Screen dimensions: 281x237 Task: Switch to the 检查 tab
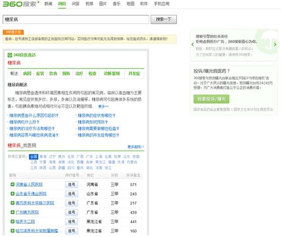pos(92,74)
